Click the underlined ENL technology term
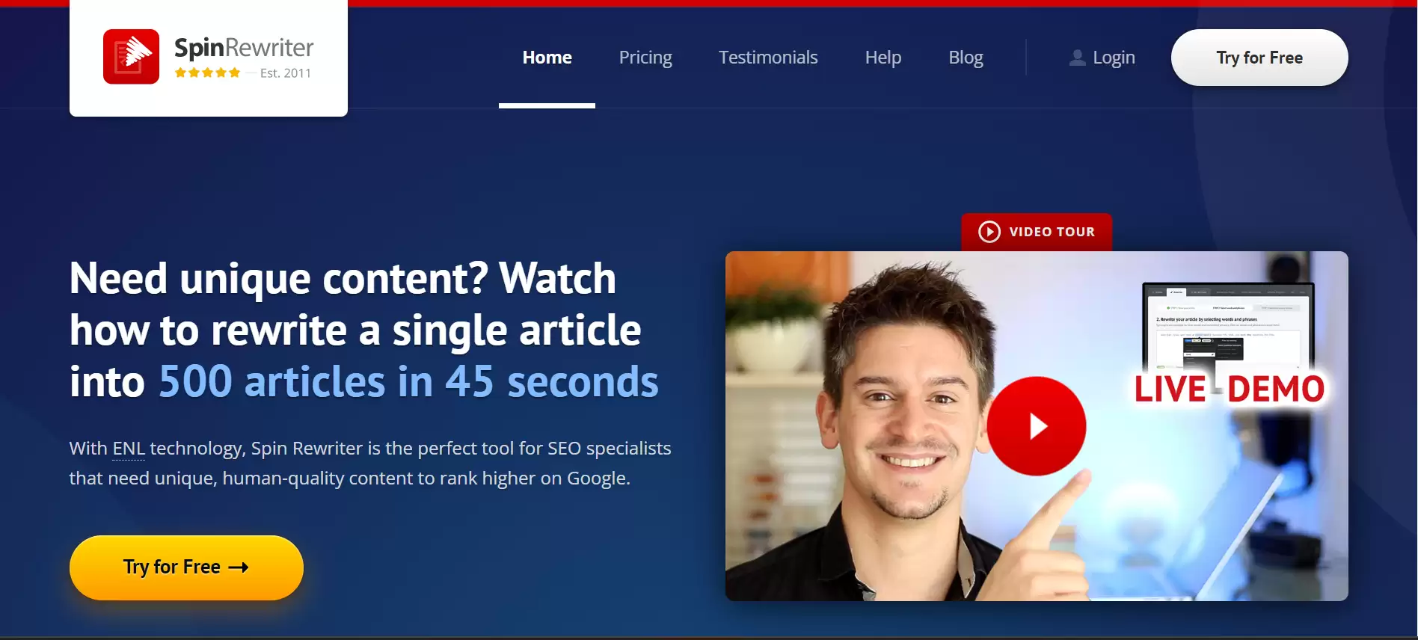Viewport: 1418px width, 640px height. pyautogui.click(x=129, y=449)
